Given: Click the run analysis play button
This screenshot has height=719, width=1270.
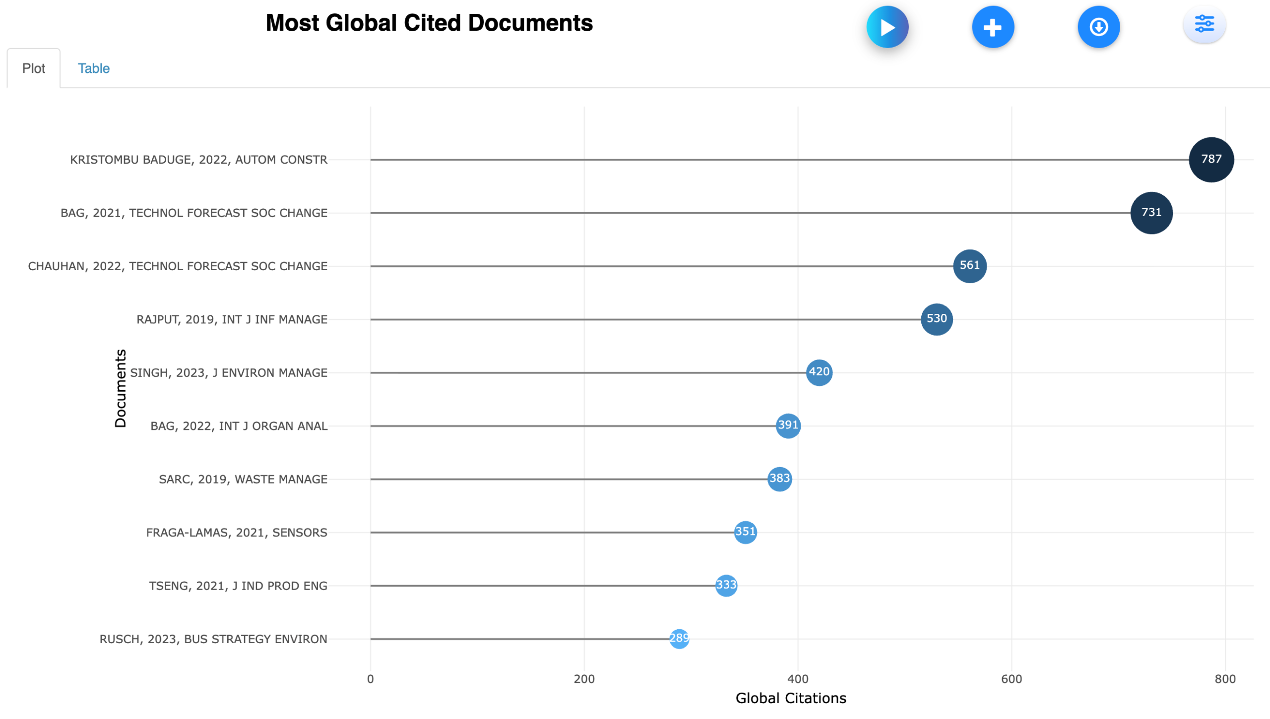Looking at the screenshot, I should [x=887, y=27].
